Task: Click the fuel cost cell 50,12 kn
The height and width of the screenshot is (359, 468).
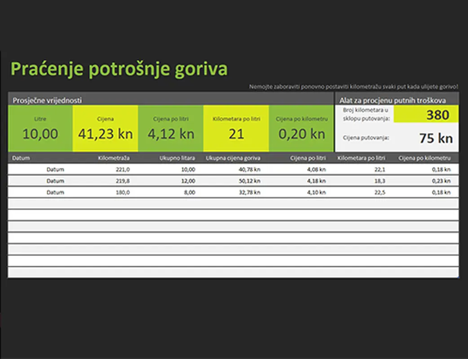Action: pos(252,181)
